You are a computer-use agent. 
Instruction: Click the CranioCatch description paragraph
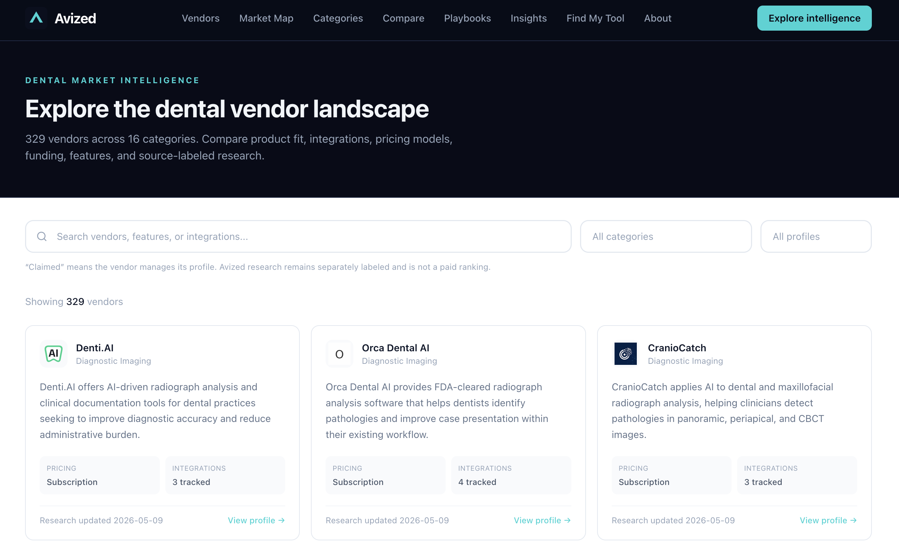[722, 410]
